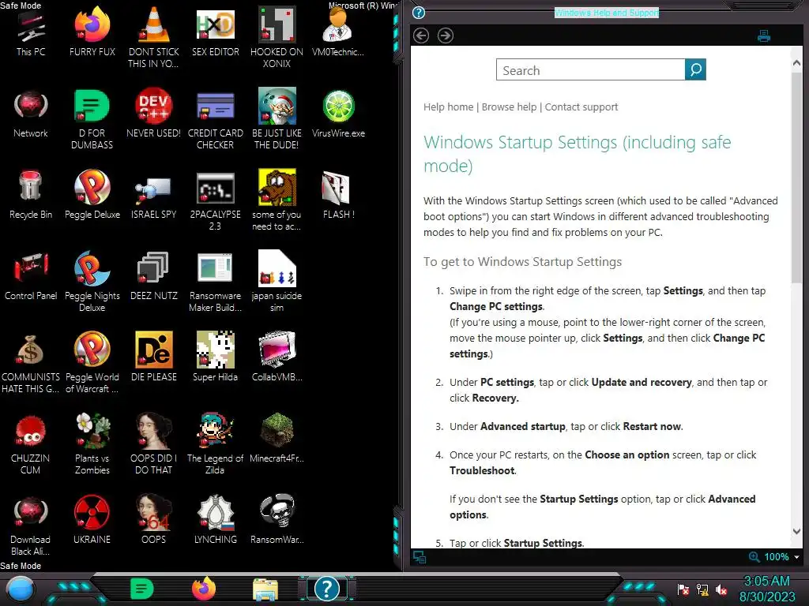
Task: Open the taskbar clock showing 3:05 AM
Action: pyautogui.click(x=766, y=589)
